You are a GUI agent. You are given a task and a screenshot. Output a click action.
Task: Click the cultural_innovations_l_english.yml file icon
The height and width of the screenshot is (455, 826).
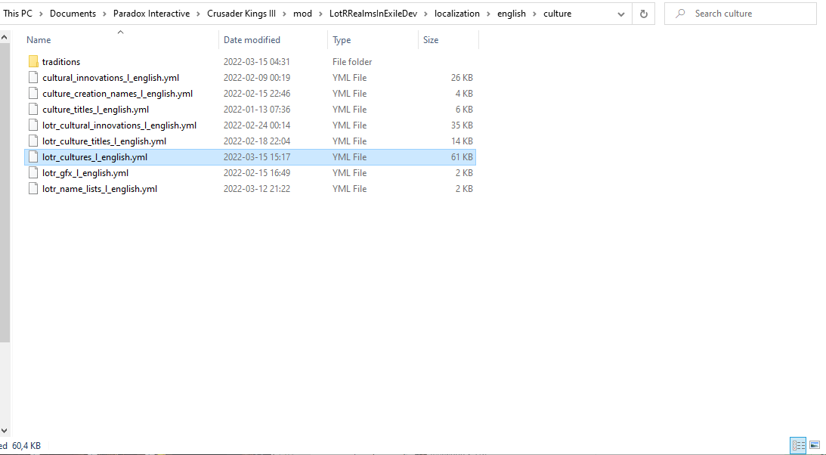click(x=33, y=77)
